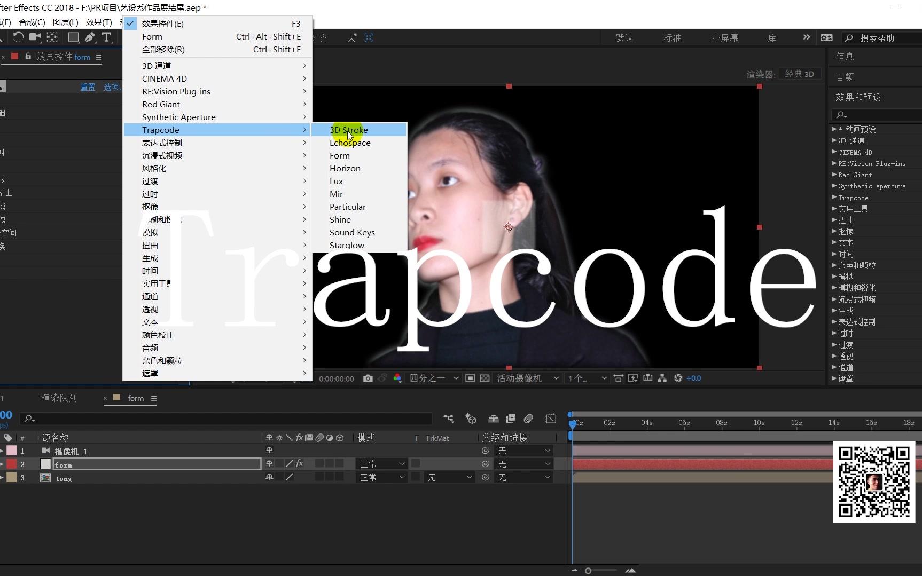Expand Trapcode in Effects and Presets panel
This screenshot has height=576, width=922.
[834, 198]
